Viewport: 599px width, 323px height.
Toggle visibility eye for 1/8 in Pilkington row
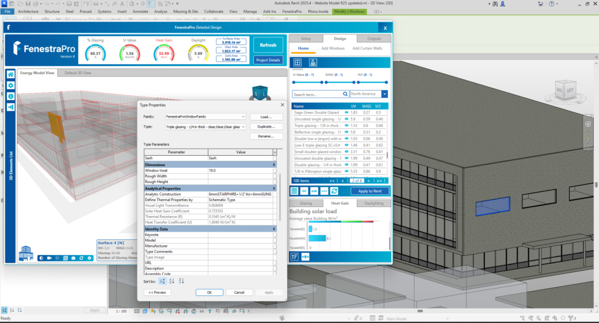tap(346, 171)
